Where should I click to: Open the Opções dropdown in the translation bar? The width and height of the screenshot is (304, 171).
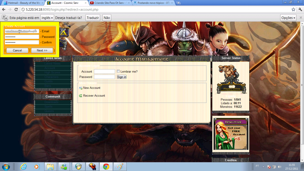(x=289, y=18)
